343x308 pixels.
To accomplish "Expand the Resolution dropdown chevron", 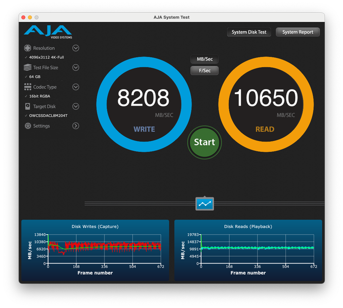I will pyautogui.click(x=76, y=48).
